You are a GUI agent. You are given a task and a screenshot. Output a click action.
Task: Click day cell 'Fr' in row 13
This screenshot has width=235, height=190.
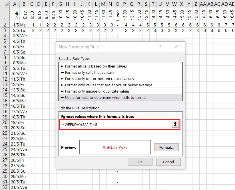click(x=24, y=85)
